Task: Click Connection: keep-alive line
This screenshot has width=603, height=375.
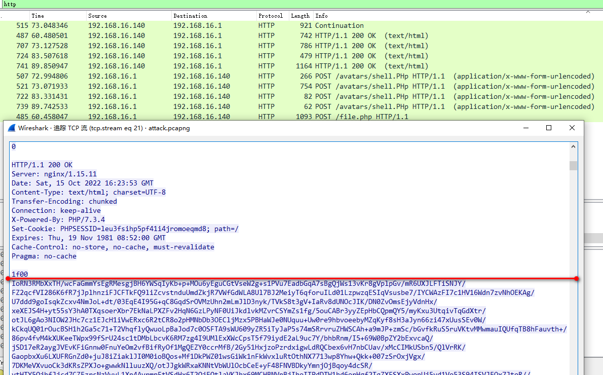Action: [x=56, y=211]
